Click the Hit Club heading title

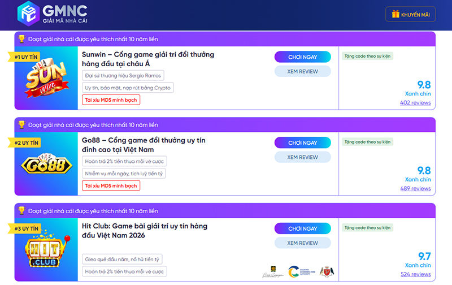pos(144,231)
